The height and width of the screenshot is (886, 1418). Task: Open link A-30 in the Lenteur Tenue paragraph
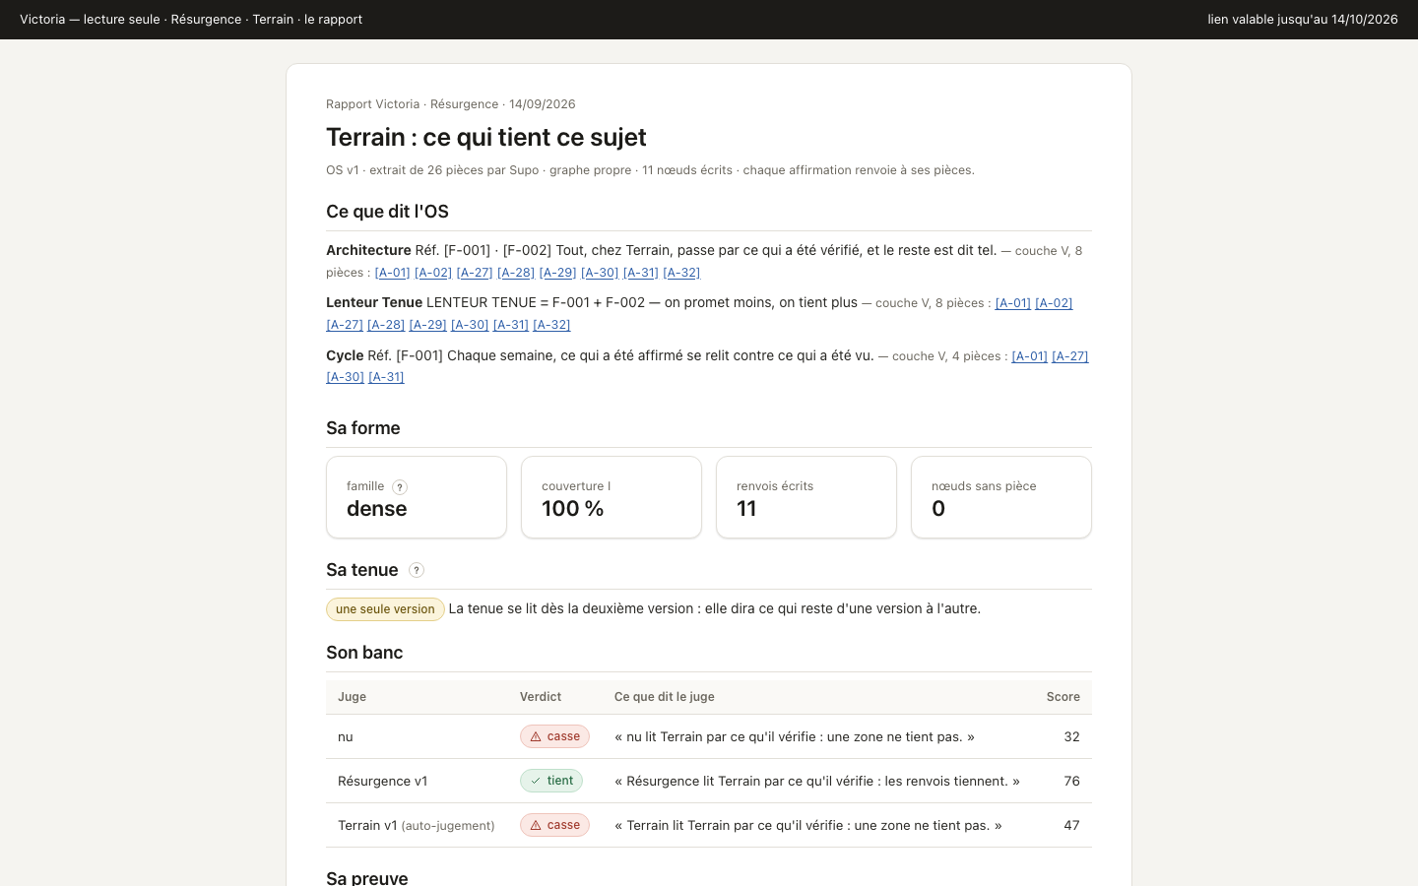point(470,325)
